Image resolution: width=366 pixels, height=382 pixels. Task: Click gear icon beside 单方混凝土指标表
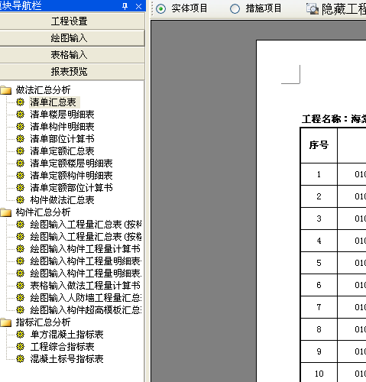(x=20, y=335)
